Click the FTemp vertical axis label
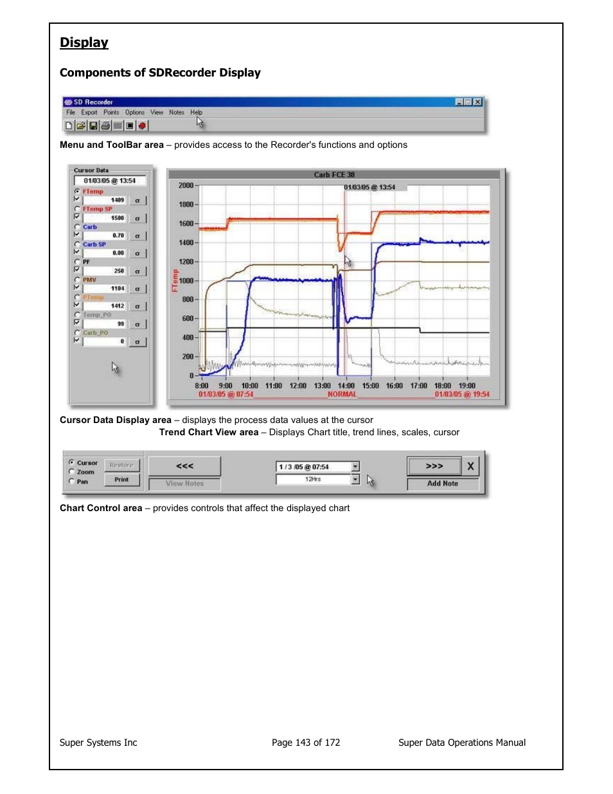 click(174, 280)
